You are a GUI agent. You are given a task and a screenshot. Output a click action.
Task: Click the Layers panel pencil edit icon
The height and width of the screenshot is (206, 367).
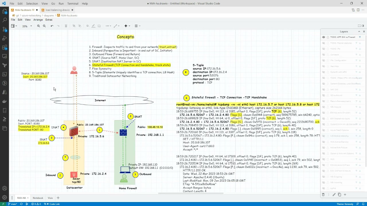pyautogui.click(x=334, y=195)
